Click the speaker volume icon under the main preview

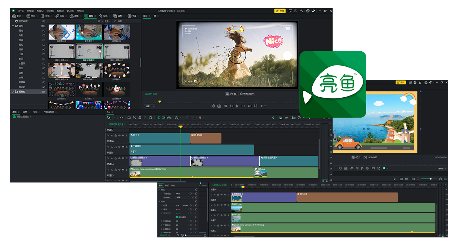point(213,106)
